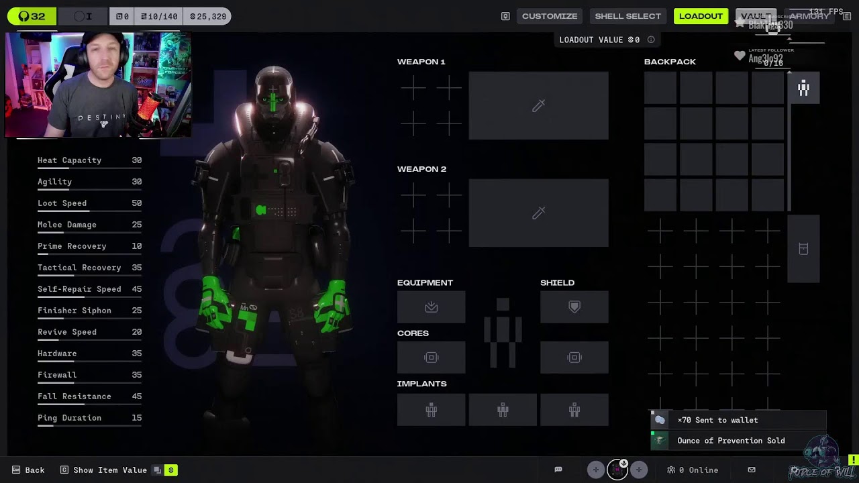Select the Loadout tab
859x483 pixels.
[x=701, y=16]
